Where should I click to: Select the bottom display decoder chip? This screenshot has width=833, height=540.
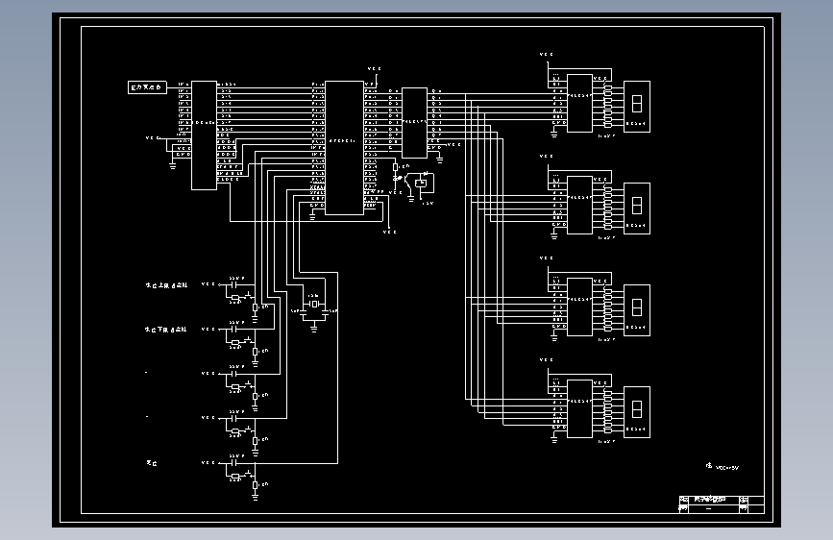pos(579,408)
